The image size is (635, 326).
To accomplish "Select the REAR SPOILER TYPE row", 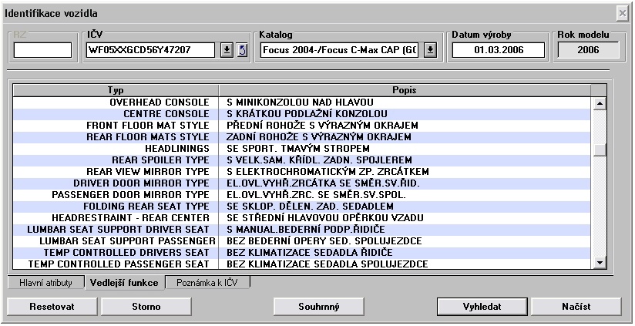I will click(x=160, y=160).
